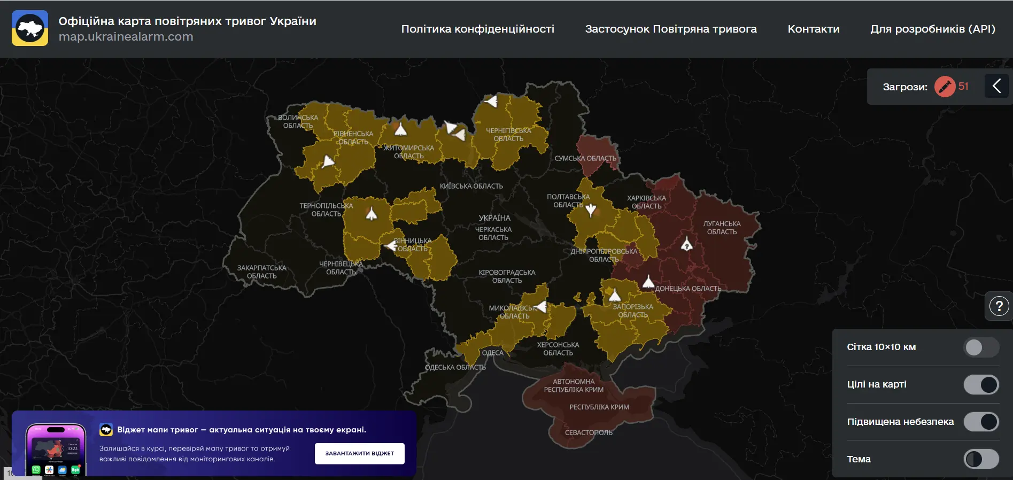Open Застосунок Повітряна тривога link

click(x=671, y=29)
